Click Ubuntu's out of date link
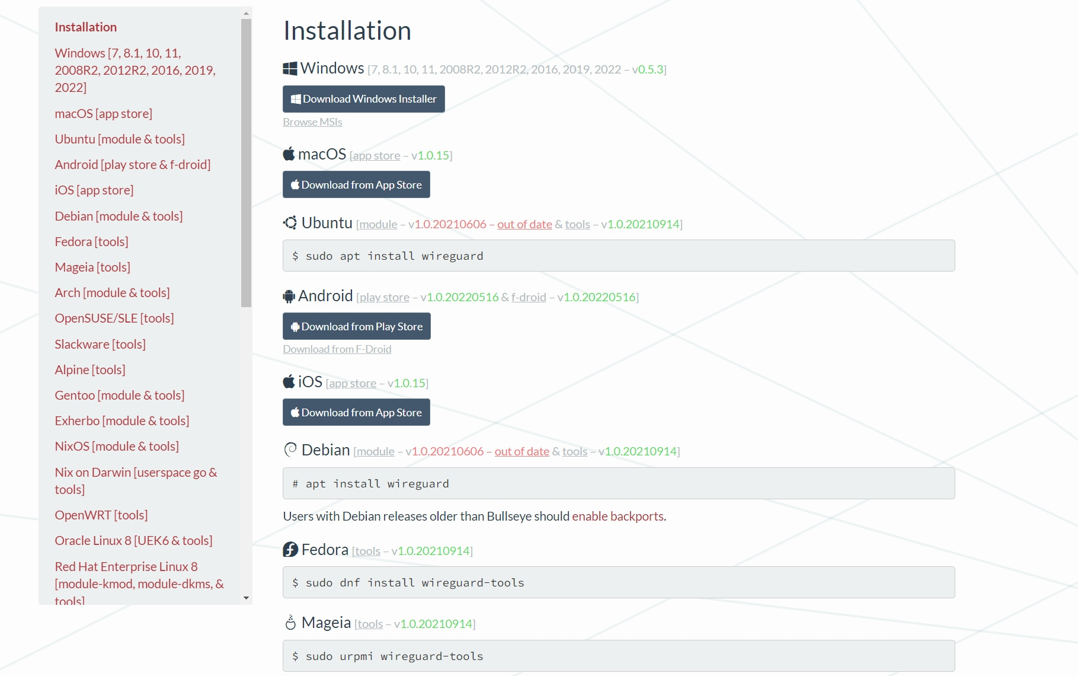Screen dimensions: 1078x676 pos(524,224)
